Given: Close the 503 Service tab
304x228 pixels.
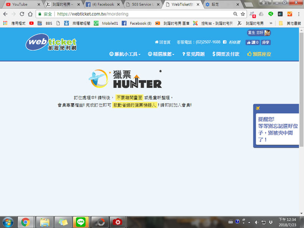Looking at the screenshot, I should point(158,5).
